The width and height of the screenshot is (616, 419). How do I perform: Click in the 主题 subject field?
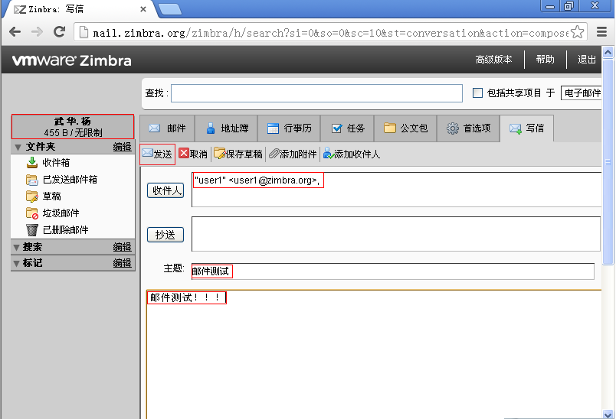393,271
